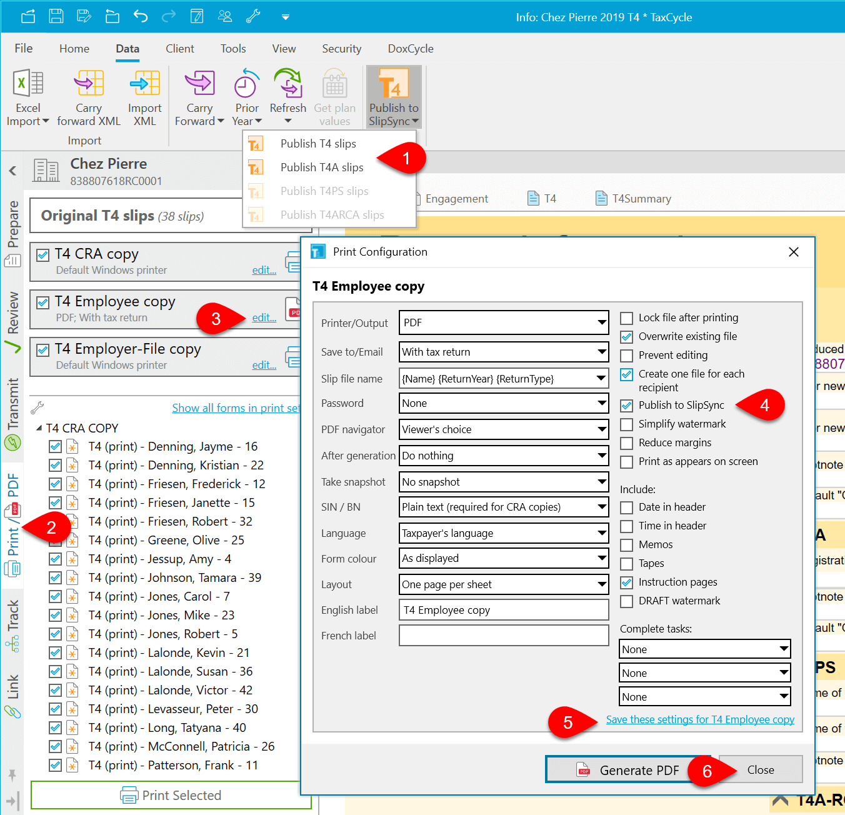Check the Reduce margins box
Image resolution: width=845 pixels, height=815 pixels.
tap(626, 443)
